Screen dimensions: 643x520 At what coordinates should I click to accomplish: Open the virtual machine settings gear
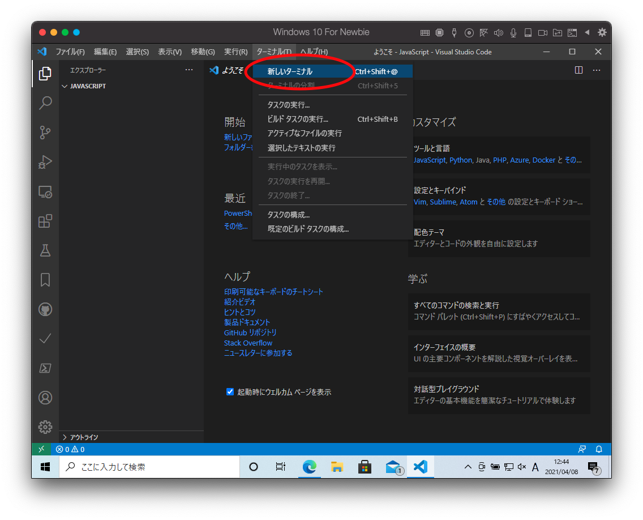click(602, 32)
